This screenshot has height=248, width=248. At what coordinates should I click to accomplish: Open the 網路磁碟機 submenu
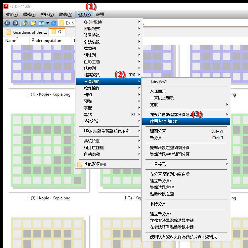[109, 148]
